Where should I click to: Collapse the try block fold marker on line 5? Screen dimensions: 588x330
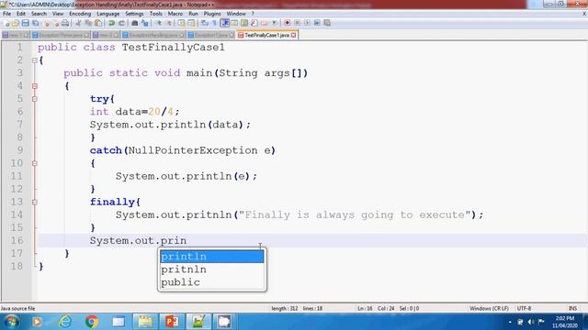35,99
